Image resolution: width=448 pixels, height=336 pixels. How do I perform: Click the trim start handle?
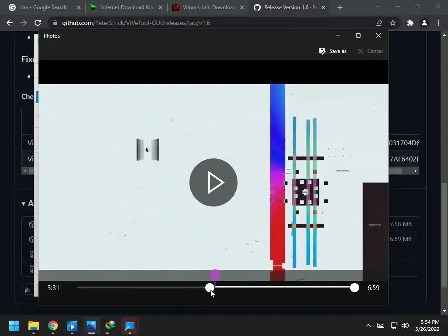(210, 288)
